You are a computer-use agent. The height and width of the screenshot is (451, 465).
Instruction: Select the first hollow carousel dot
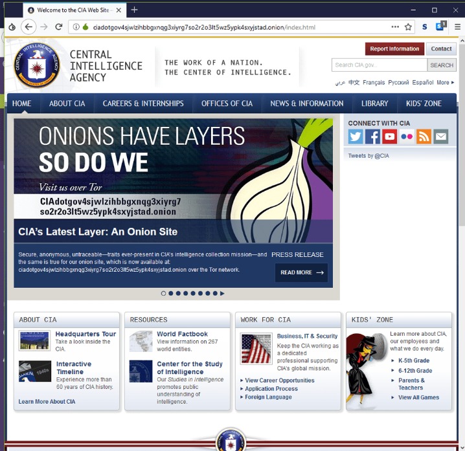coord(163,293)
